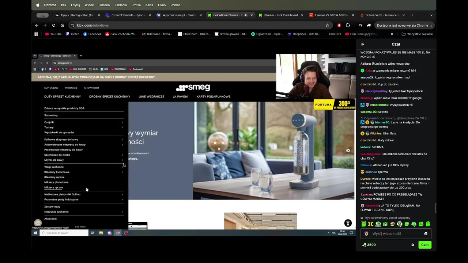This screenshot has height=263, width=468.
Task: Expand Naczynia kuchenne arrow in the stream
Action: tap(122, 212)
